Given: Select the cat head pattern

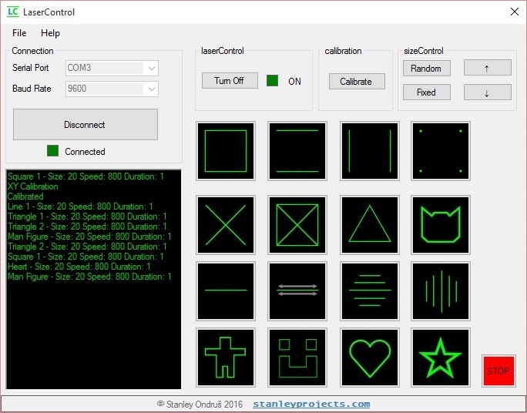Looking at the screenshot, I should [440, 225].
